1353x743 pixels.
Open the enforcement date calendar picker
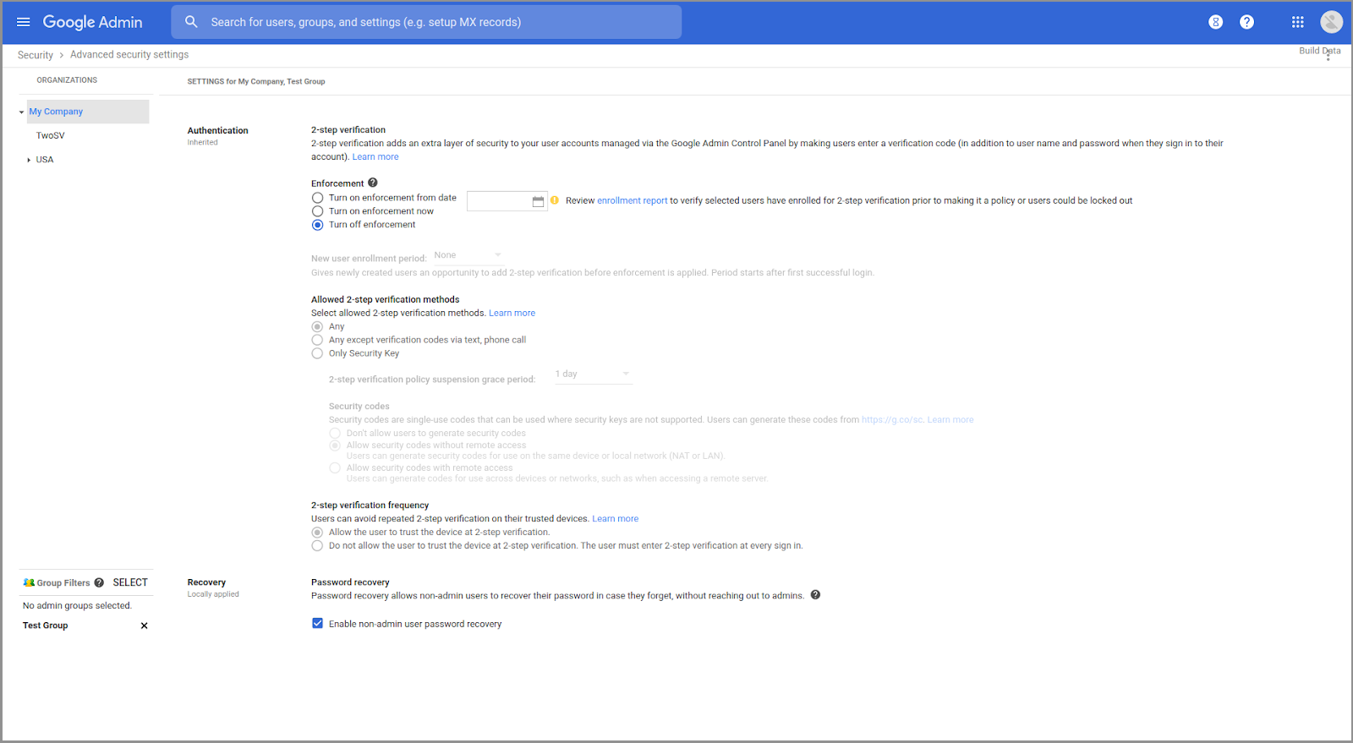point(538,201)
